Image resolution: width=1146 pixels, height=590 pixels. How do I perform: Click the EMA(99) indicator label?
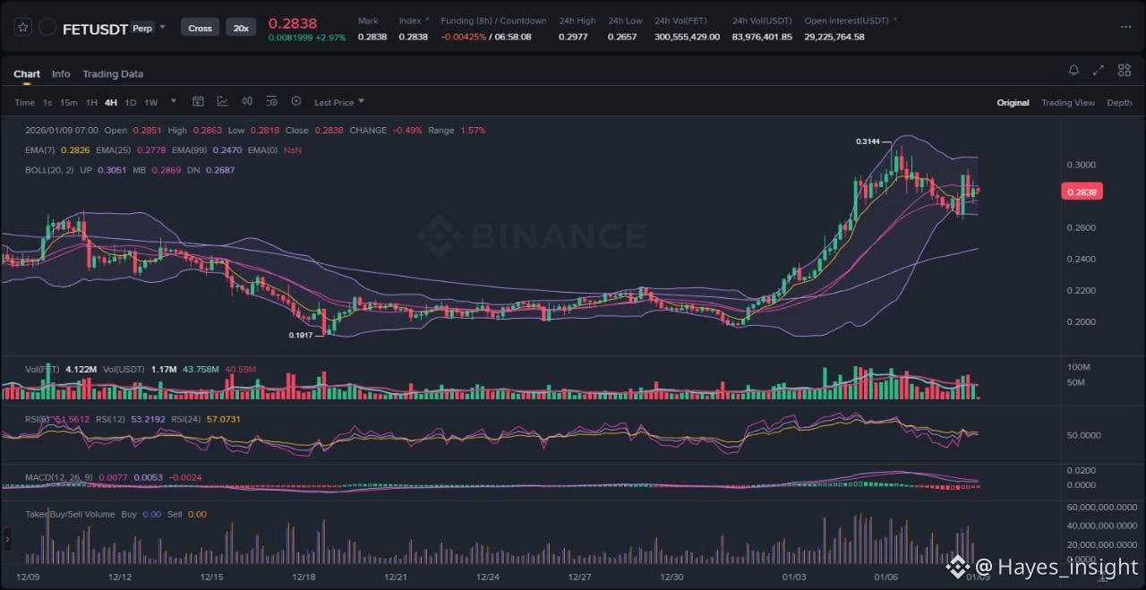pyautogui.click(x=190, y=150)
